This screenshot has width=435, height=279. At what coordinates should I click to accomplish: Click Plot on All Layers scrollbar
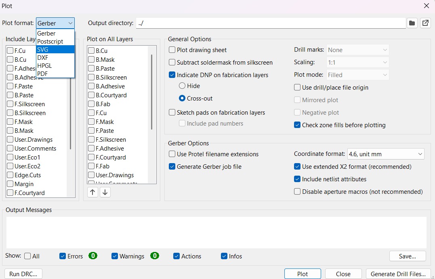click(x=151, y=92)
